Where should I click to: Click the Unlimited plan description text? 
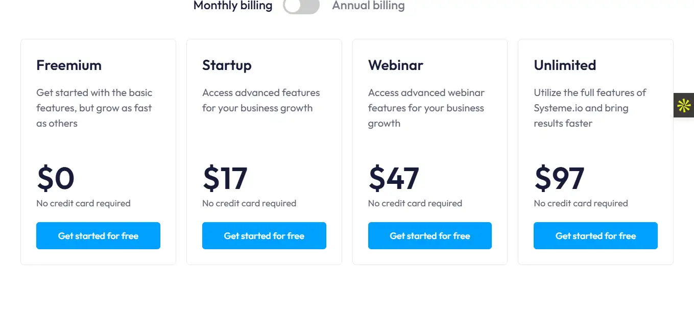click(x=590, y=108)
